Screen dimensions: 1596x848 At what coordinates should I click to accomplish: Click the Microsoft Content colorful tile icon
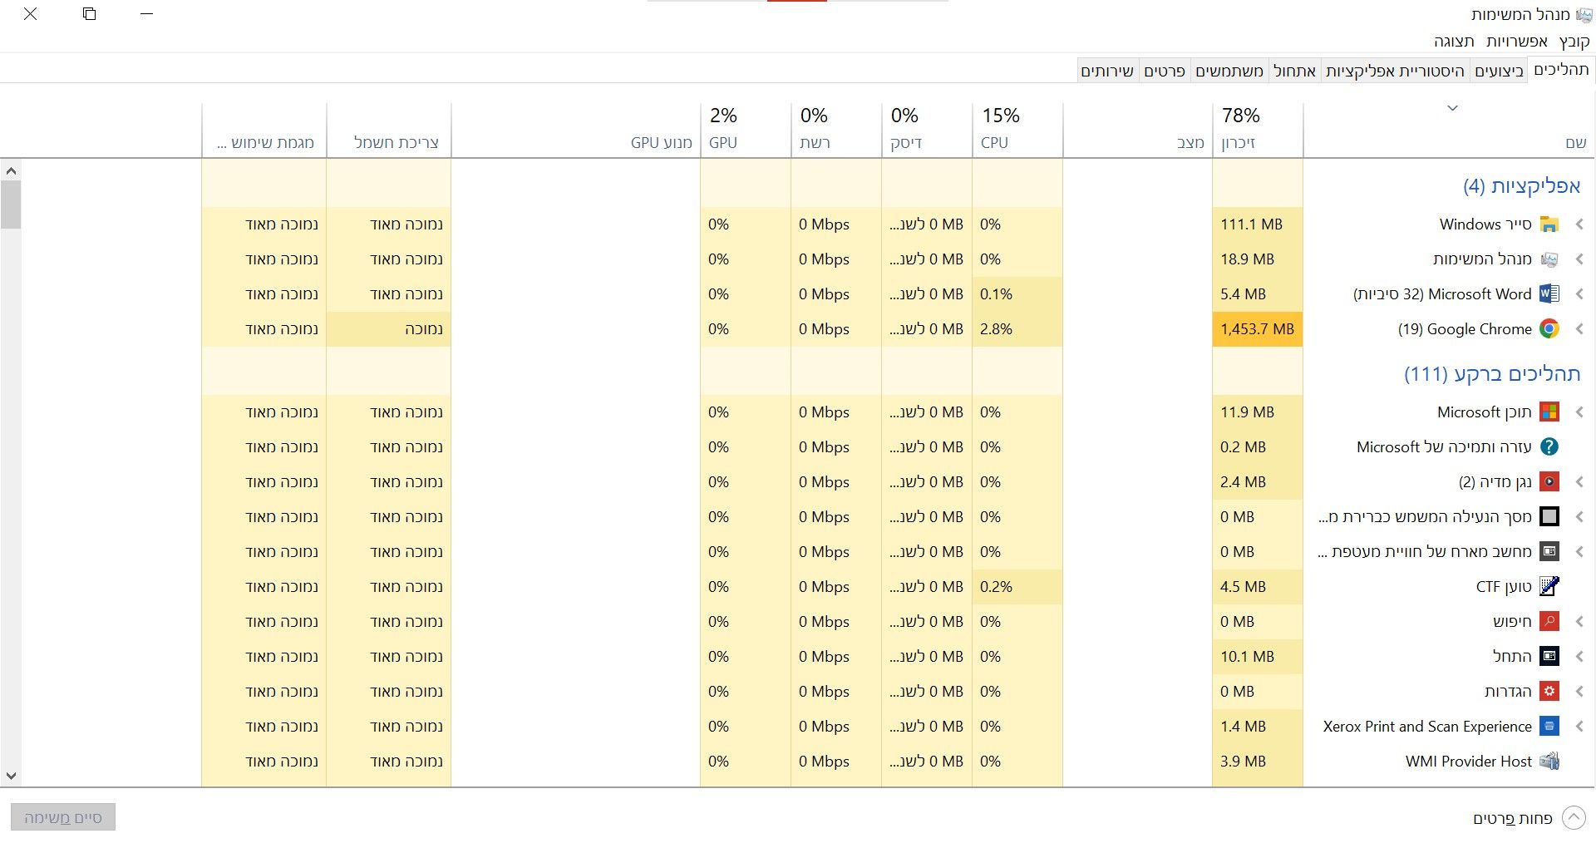click(x=1549, y=412)
